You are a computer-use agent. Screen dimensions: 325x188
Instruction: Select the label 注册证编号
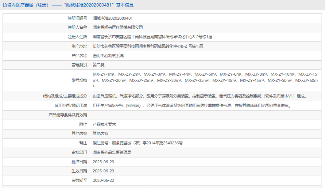[77, 18]
